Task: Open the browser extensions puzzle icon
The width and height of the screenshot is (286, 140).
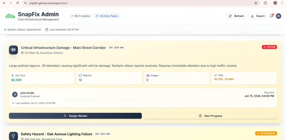Action: tap(265, 3)
